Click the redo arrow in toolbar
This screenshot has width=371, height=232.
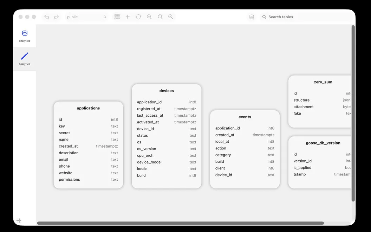coord(56,17)
